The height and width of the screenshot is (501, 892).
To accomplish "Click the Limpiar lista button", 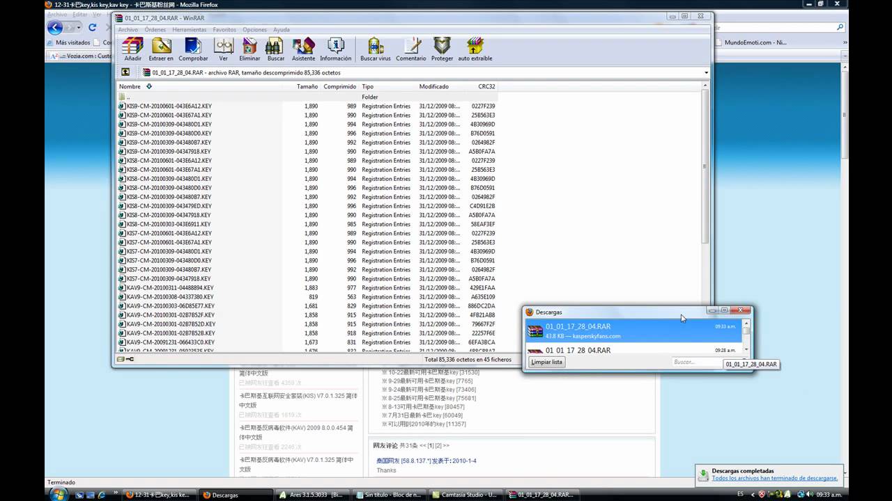I will [546, 362].
